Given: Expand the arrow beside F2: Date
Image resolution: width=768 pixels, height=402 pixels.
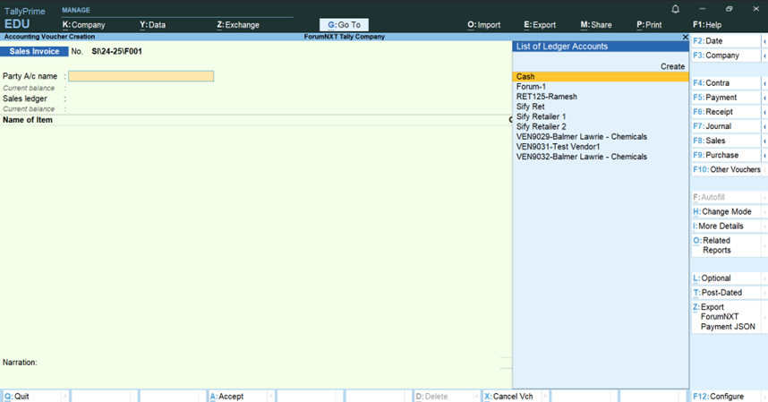Looking at the screenshot, I should pos(764,41).
